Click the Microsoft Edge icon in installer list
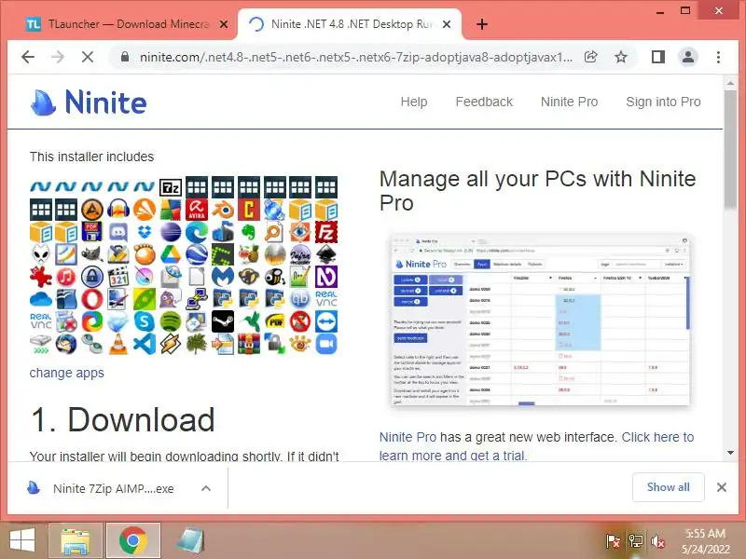The width and height of the screenshot is (746, 559). click(x=197, y=232)
